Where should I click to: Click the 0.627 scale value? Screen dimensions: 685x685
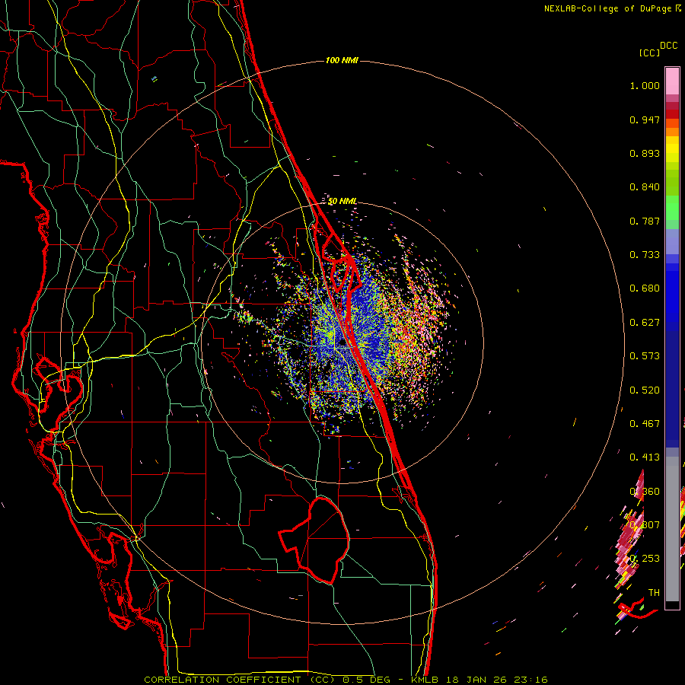[x=645, y=323]
